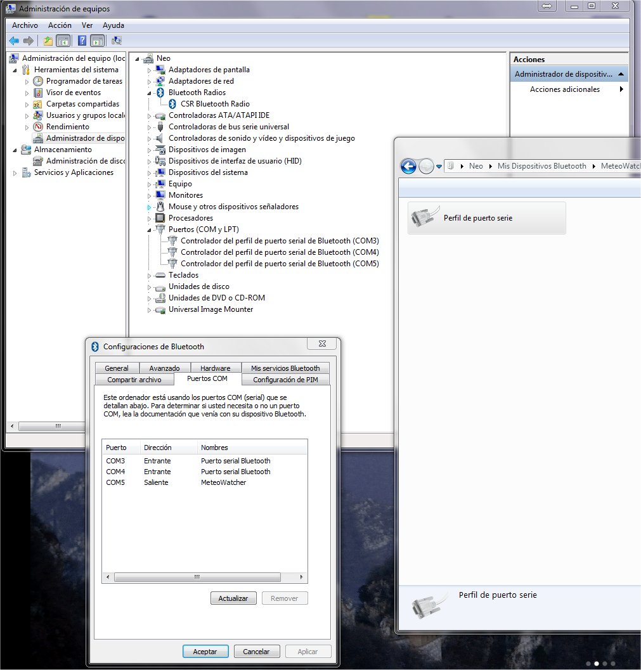
Task: Toggle the show/hide console tree toolbar icon
Action: click(x=63, y=41)
